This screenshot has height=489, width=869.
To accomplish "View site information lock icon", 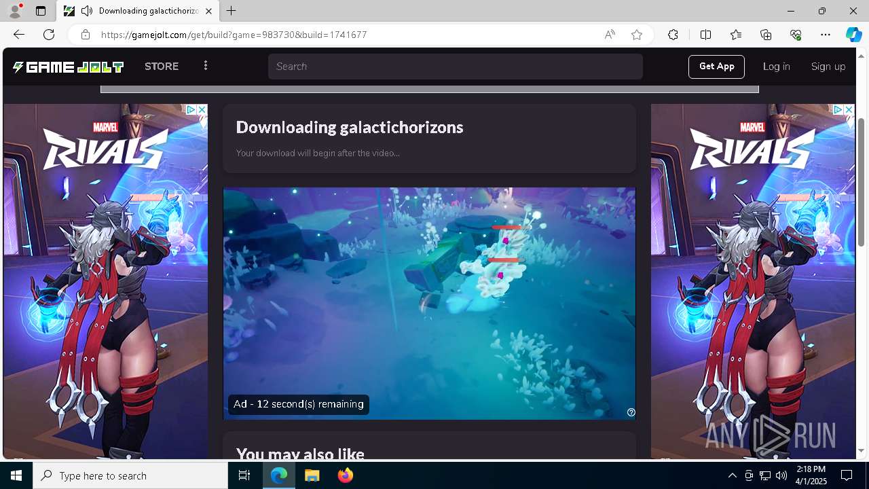I will 85,35.
